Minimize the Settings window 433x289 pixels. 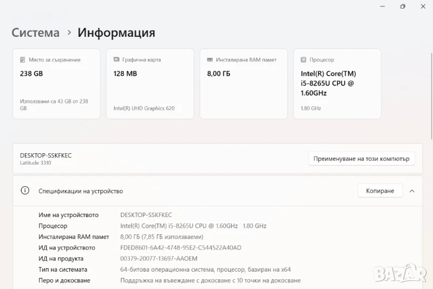click(x=383, y=6)
